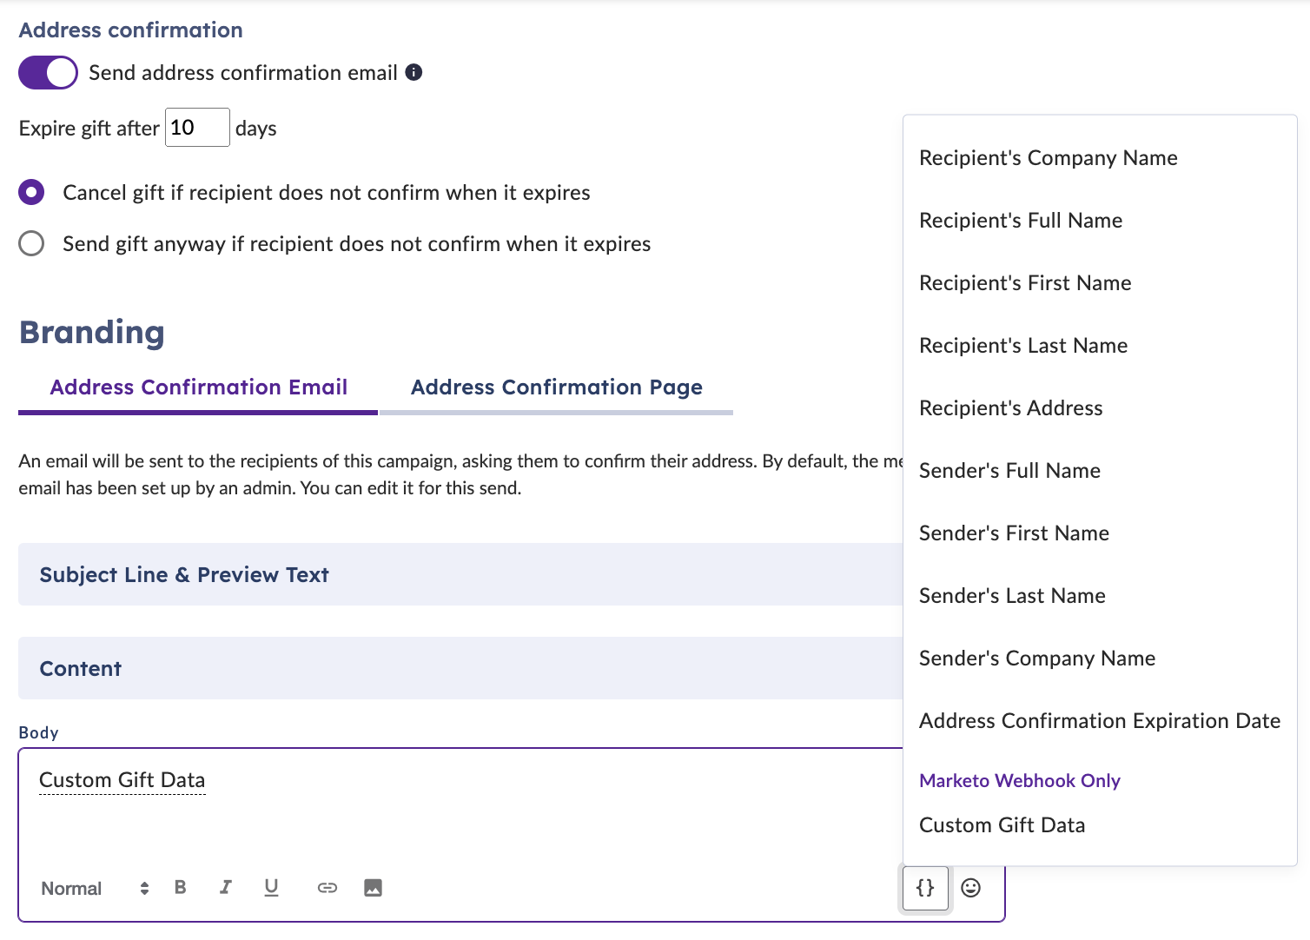This screenshot has height=940, width=1310.
Task: Pick Sender's Company Name merge field
Action: click(1037, 659)
